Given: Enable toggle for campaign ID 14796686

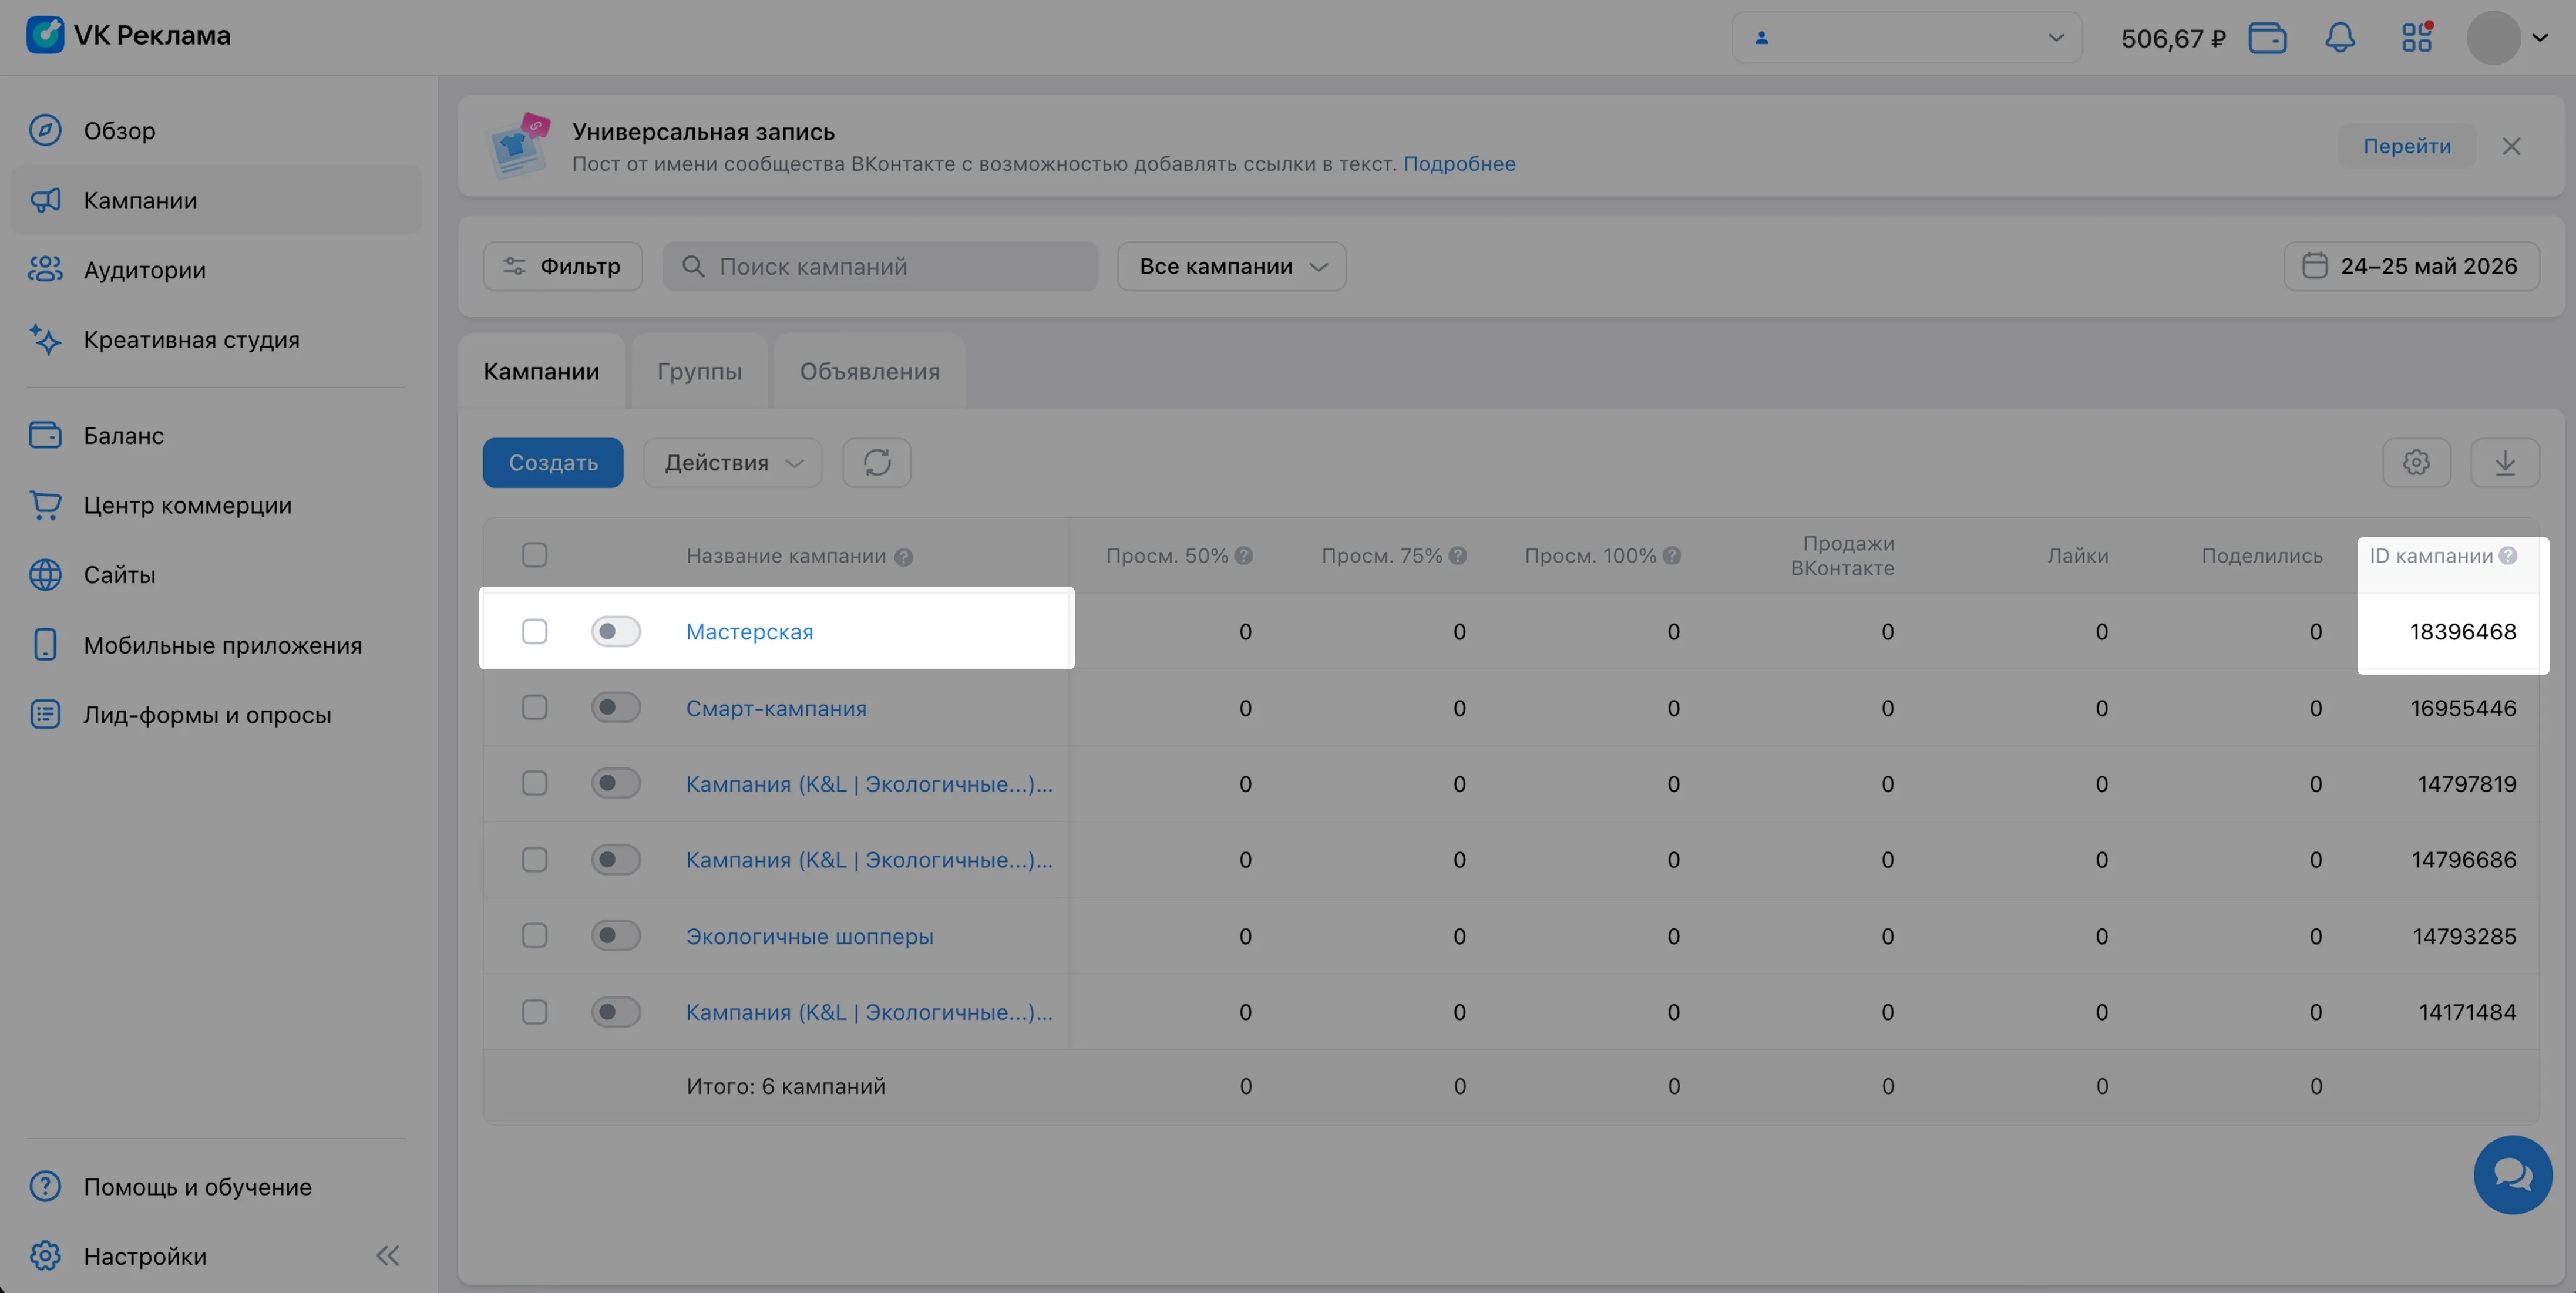Looking at the screenshot, I should [615, 860].
